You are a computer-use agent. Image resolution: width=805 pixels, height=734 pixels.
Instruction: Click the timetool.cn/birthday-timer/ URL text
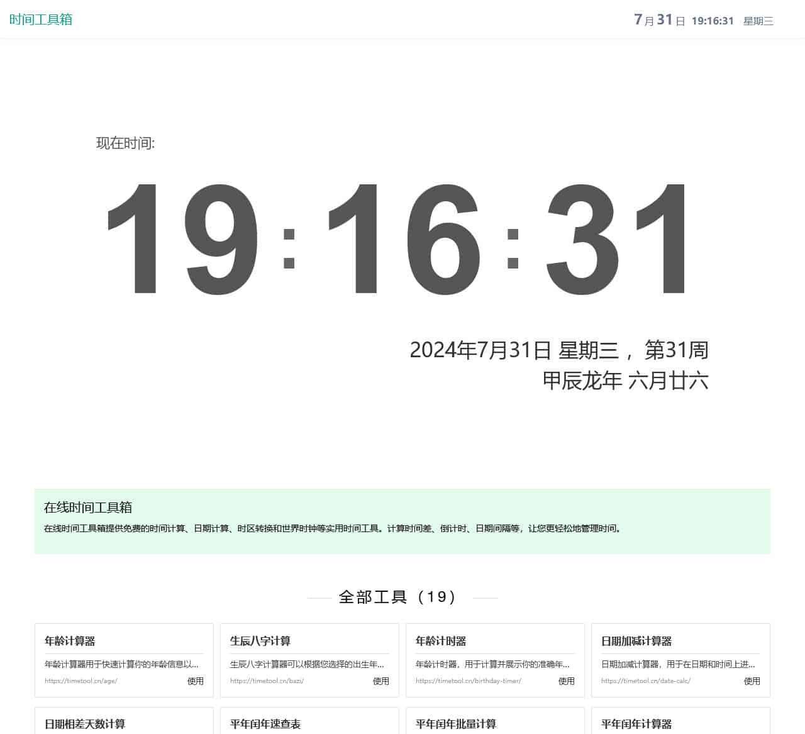(469, 681)
